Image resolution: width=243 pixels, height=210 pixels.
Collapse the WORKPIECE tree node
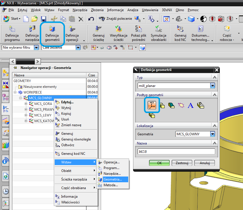click(15, 92)
